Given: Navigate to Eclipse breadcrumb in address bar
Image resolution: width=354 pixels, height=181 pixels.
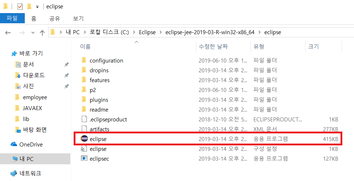Looking at the screenshot, I should [x=147, y=32].
